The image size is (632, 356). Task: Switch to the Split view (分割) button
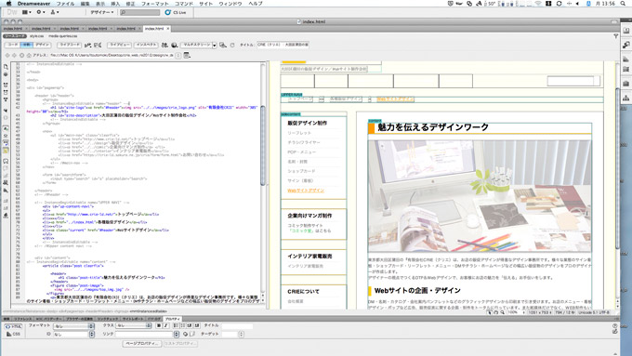coord(27,45)
